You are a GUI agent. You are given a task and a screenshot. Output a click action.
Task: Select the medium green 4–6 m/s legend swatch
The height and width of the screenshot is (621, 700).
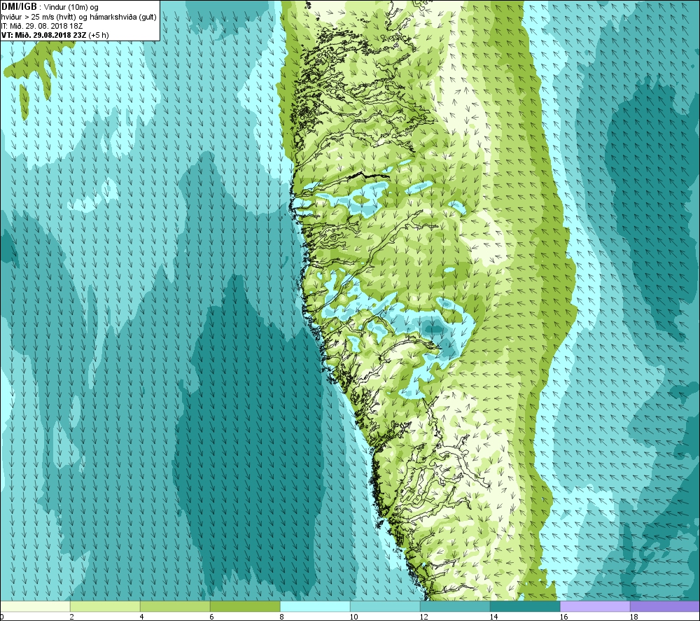pos(175,606)
